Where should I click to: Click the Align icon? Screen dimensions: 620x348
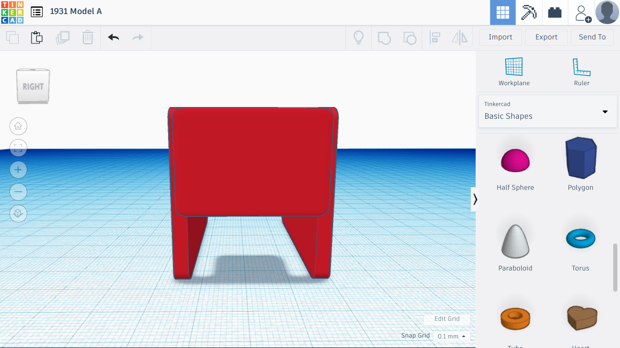click(x=435, y=38)
